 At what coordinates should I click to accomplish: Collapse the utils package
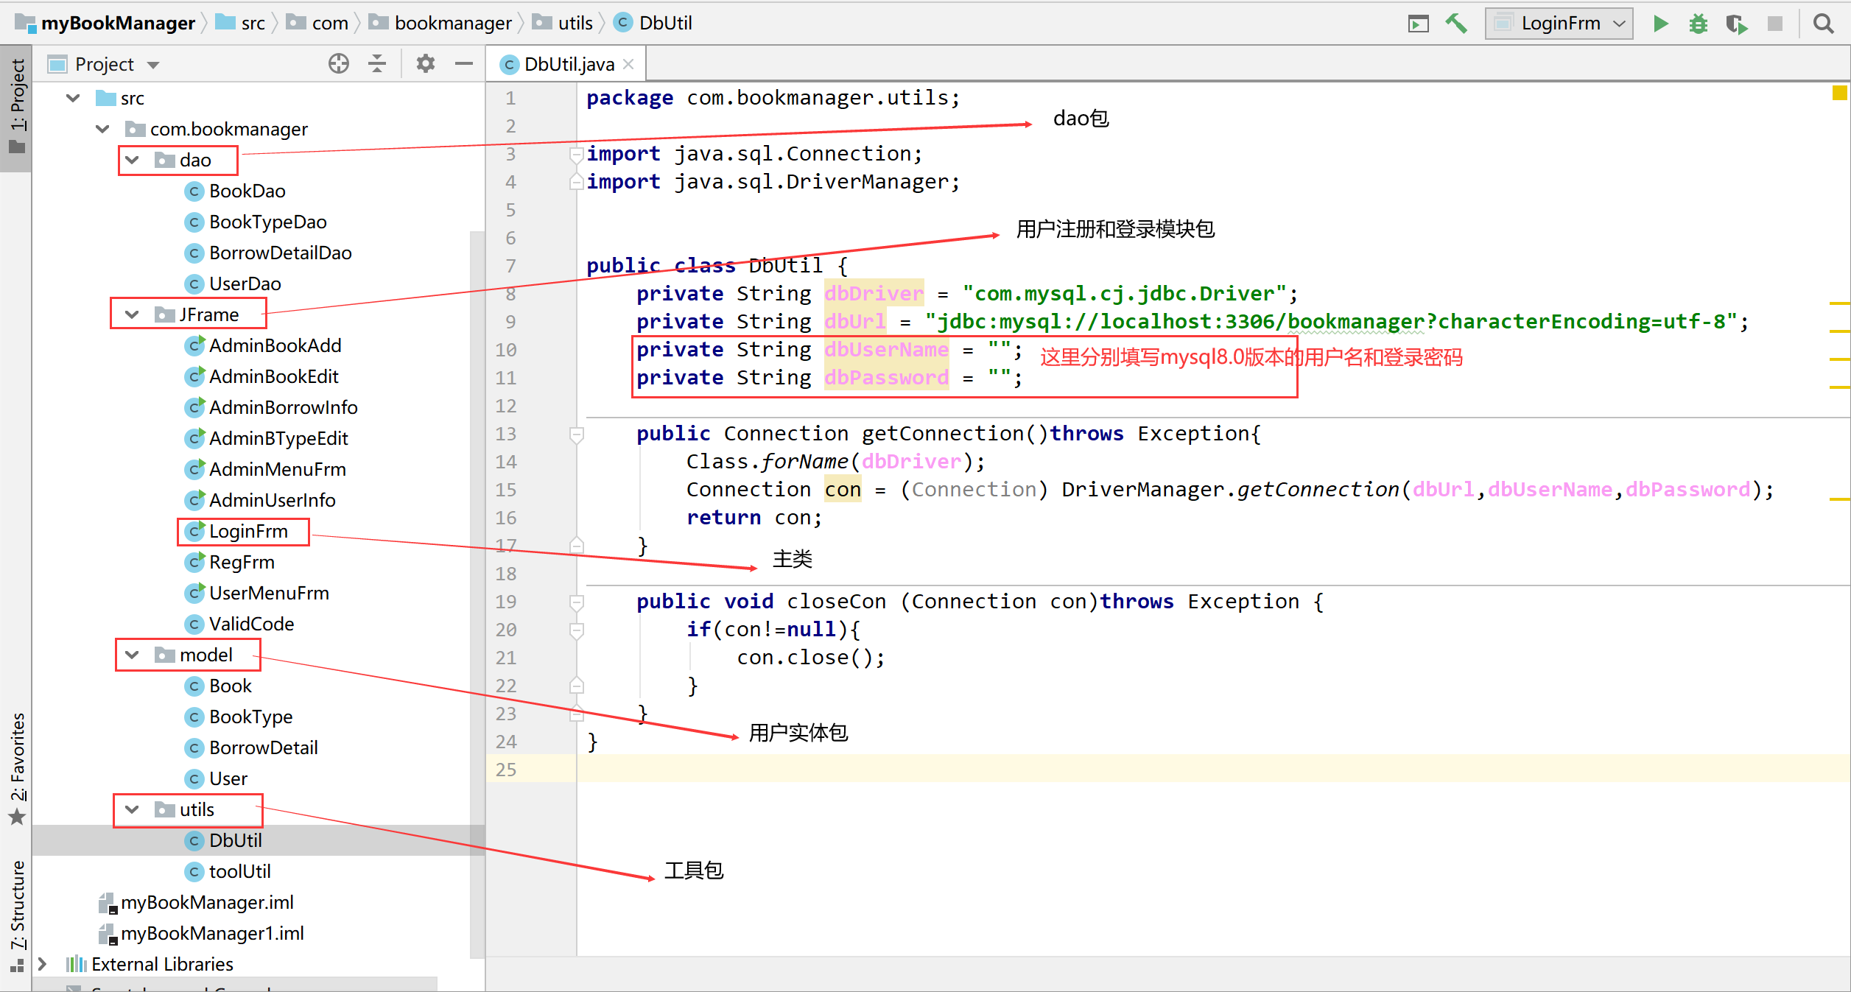coord(132,809)
